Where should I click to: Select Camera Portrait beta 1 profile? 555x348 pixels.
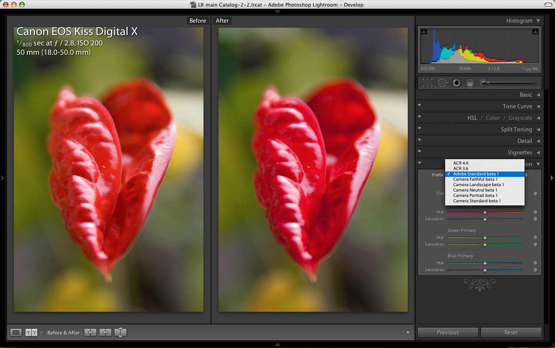coord(485,195)
